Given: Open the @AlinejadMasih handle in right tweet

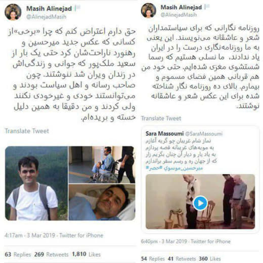Looking at the screenshot, I should [179, 15].
